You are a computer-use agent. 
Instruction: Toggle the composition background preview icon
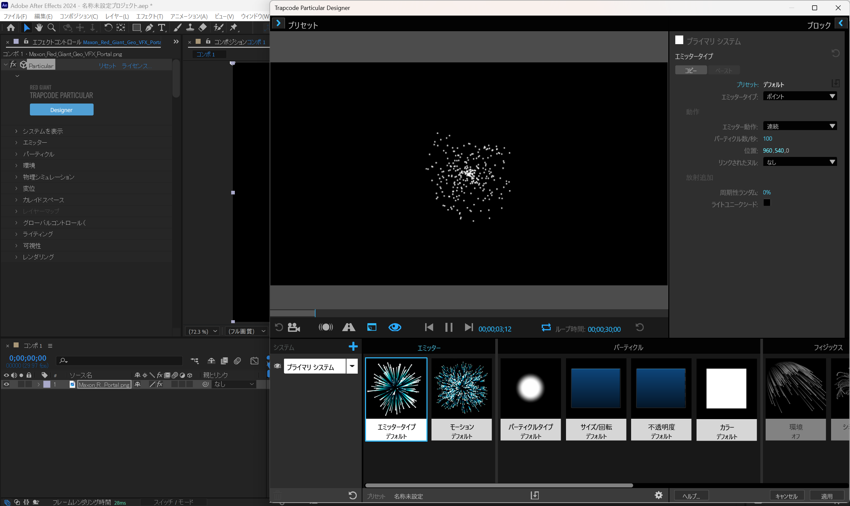372,327
